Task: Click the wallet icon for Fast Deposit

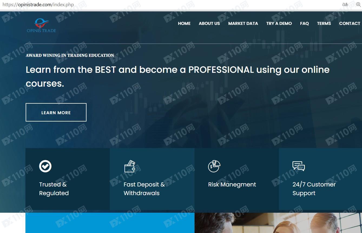Action: pyautogui.click(x=130, y=166)
